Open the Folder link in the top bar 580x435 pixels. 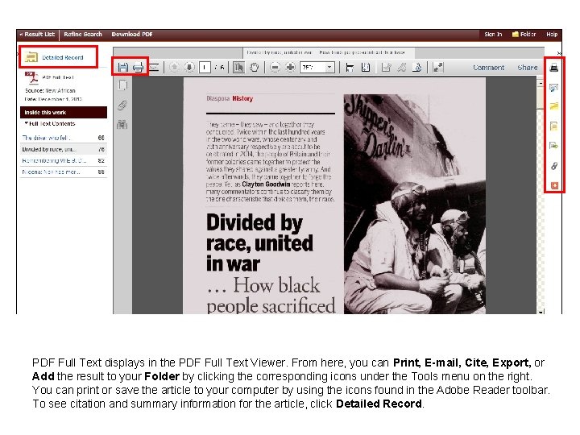click(524, 34)
